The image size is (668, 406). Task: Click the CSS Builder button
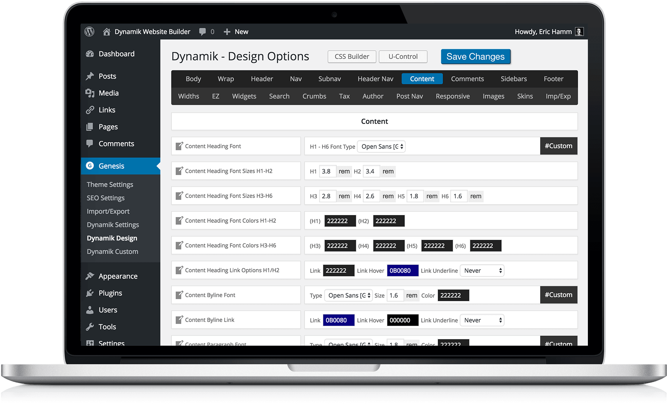(x=352, y=56)
